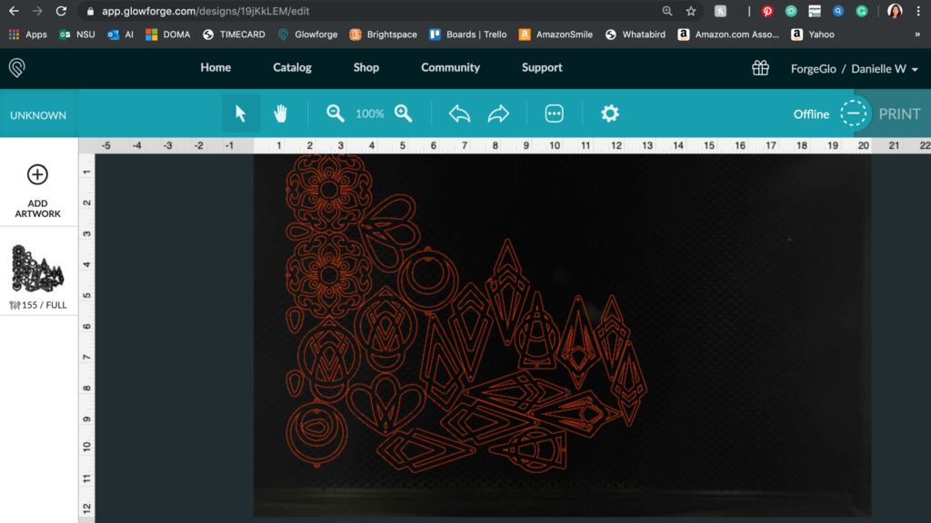Reload the current page
Screen dimensions: 931x523
[x=61, y=11]
